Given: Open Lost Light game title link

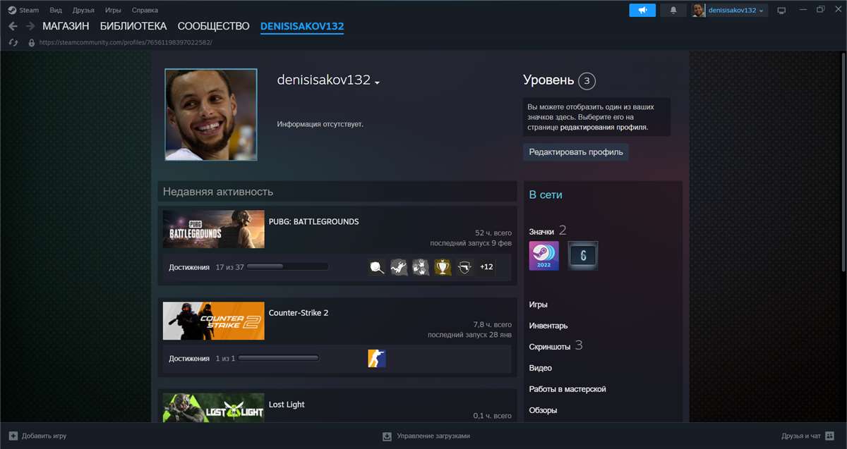Looking at the screenshot, I should click(x=287, y=405).
